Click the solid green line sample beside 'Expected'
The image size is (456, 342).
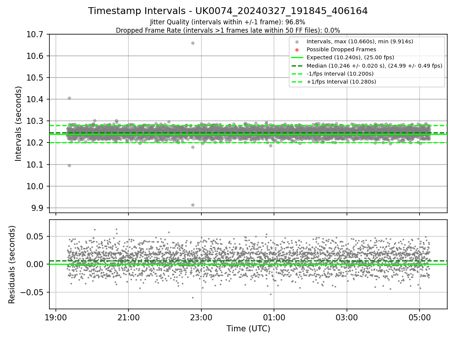(297, 58)
